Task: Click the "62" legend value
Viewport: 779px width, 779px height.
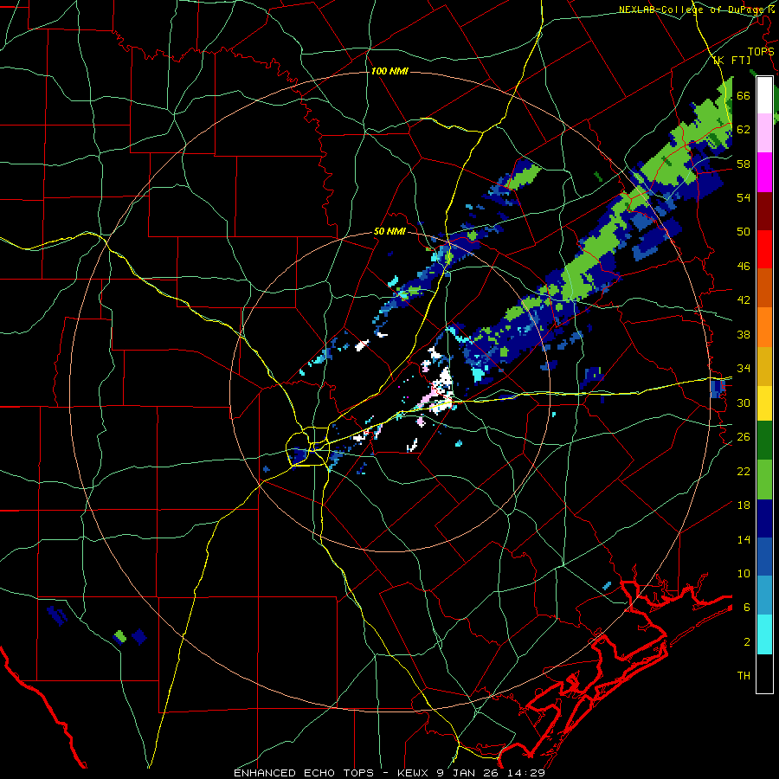Action: 744,130
